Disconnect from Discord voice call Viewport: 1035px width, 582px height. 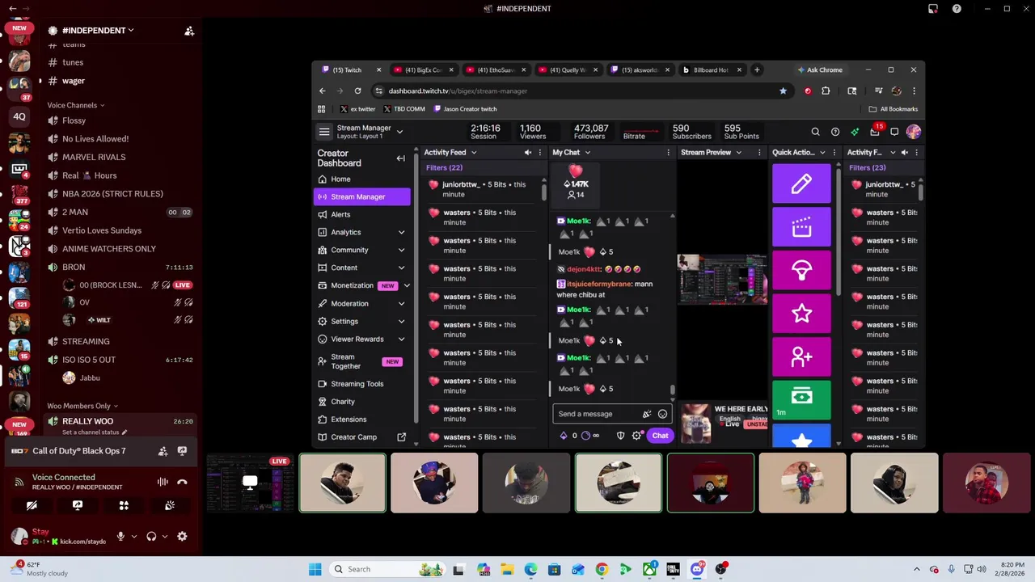click(x=182, y=482)
